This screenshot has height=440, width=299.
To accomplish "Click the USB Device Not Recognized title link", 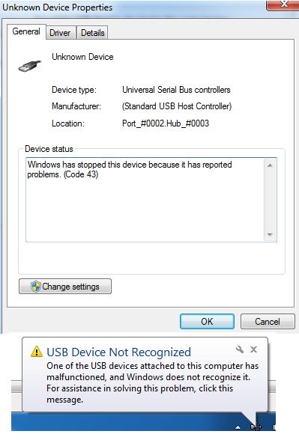I will coord(118,352).
